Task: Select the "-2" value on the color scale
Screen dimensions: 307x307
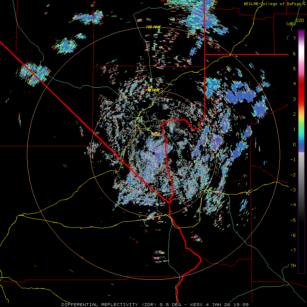Action: click(x=293, y=175)
